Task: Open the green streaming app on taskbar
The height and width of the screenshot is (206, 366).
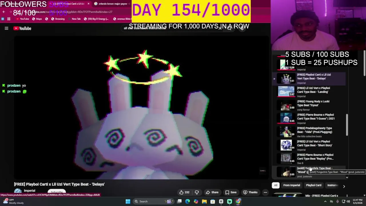Action: click(x=230, y=201)
